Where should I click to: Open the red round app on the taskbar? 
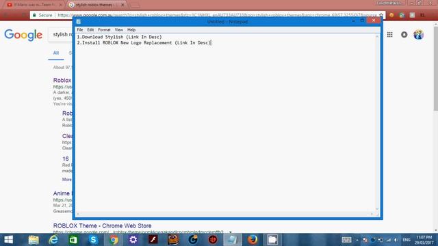click(x=213, y=240)
